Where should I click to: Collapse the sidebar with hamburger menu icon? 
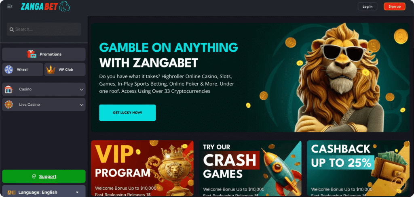(x=10, y=6)
